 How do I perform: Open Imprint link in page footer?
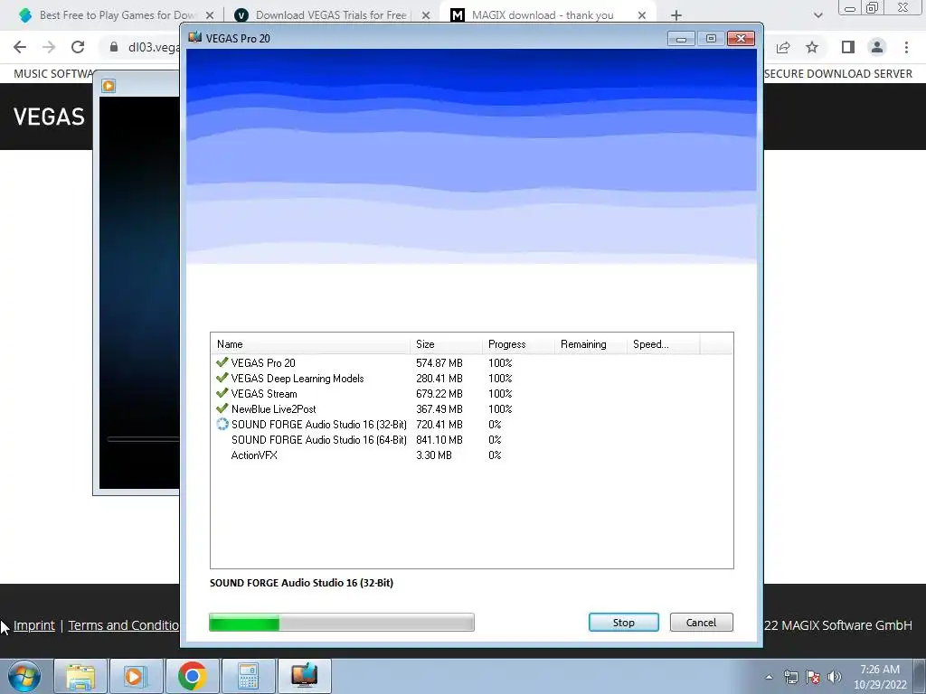click(x=33, y=625)
